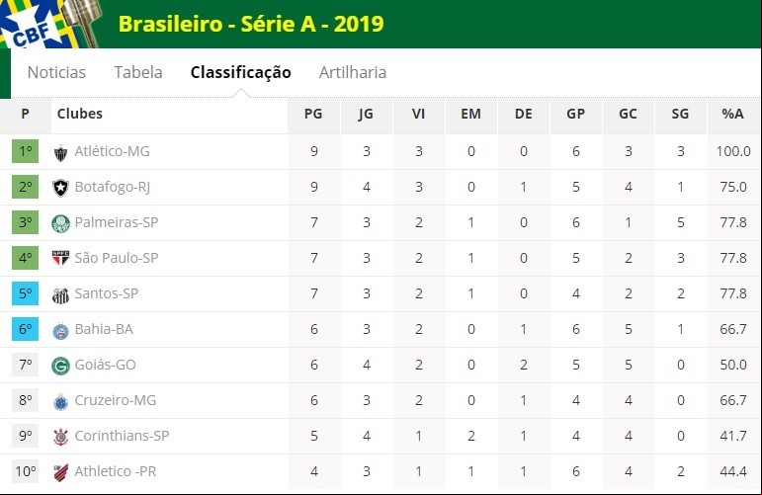The width and height of the screenshot is (762, 495).
Task: Click the Botafogo-RJ star crest
Action: pyautogui.click(x=60, y=188)
